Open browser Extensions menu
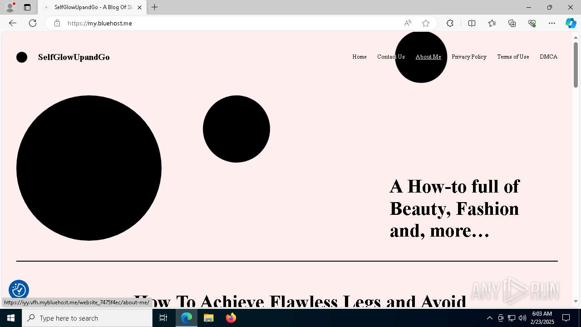Screen dimensions: 581x327 [450, 23]
